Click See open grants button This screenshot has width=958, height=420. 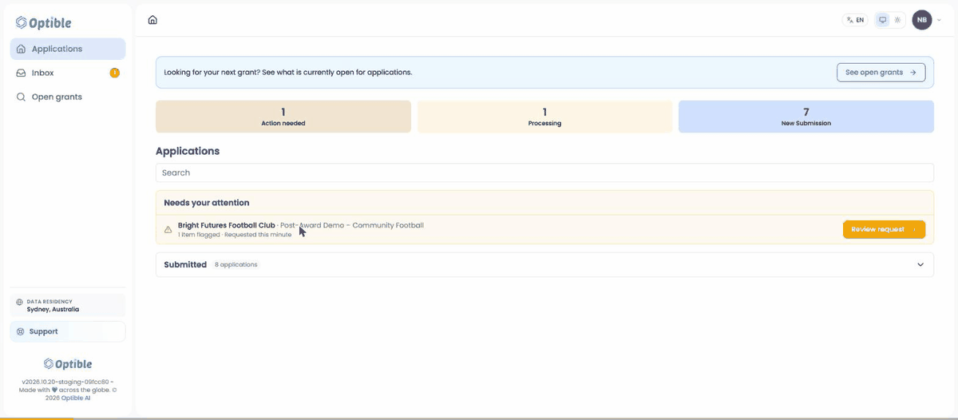pos(881,72)
